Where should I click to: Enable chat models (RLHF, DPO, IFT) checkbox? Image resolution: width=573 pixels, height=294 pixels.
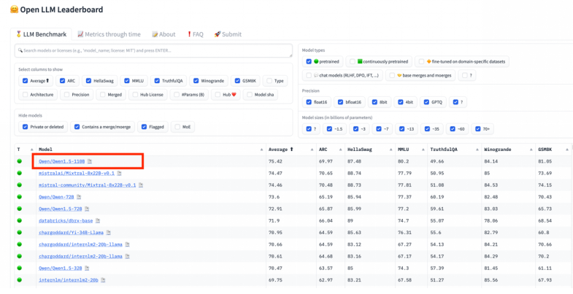309,76
